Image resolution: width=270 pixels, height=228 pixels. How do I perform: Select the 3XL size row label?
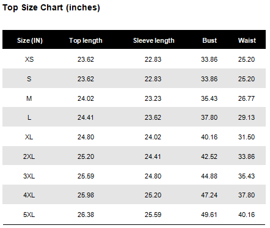pyautogui.click(x=29, y=176)
